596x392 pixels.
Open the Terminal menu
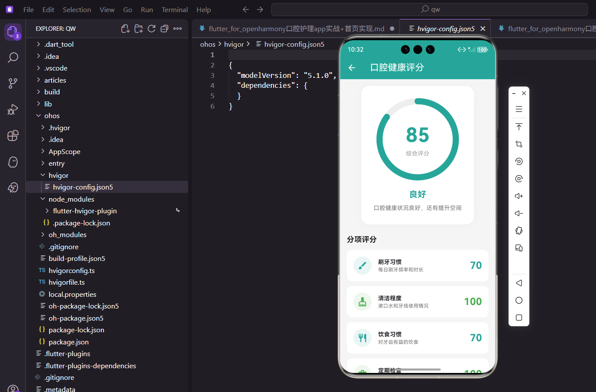point(175,10)
